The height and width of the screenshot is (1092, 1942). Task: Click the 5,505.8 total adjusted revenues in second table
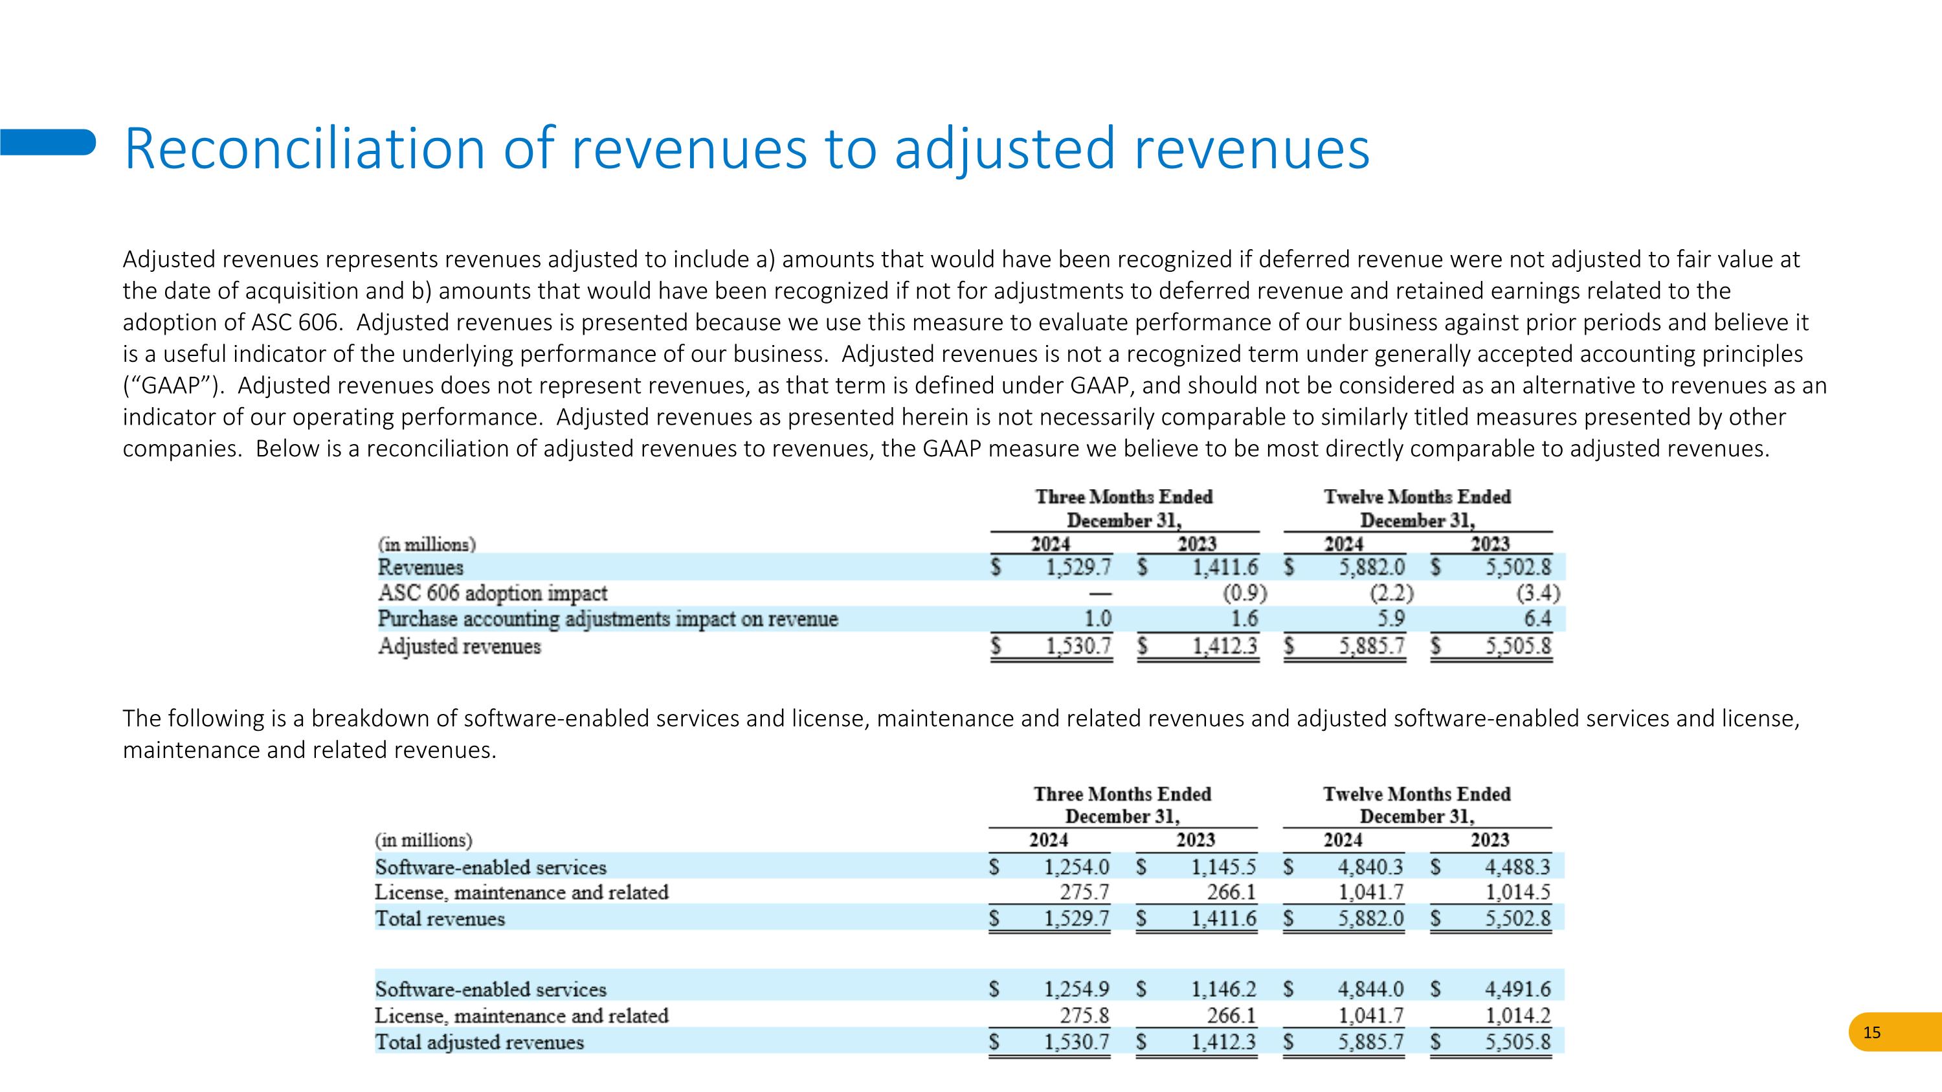click(1518, 1042)
